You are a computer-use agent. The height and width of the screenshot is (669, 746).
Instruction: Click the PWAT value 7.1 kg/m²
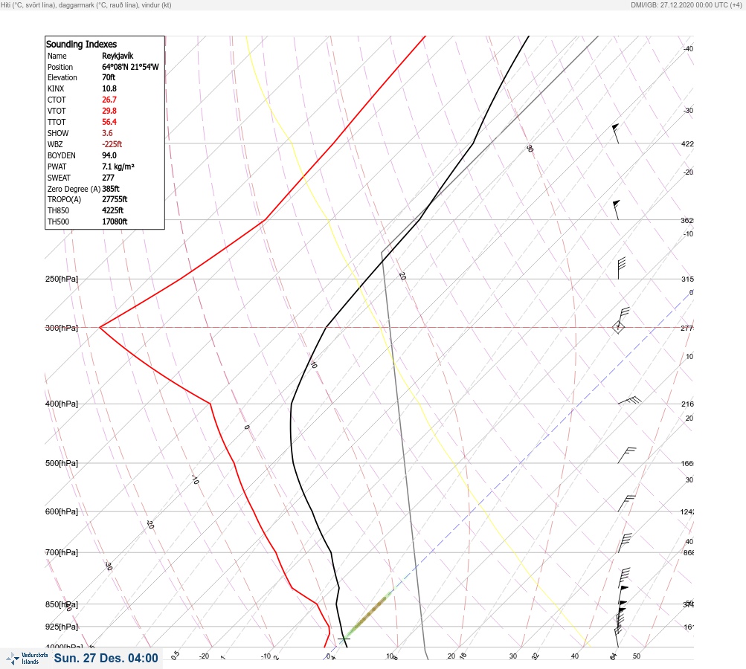tap(118, 167)
